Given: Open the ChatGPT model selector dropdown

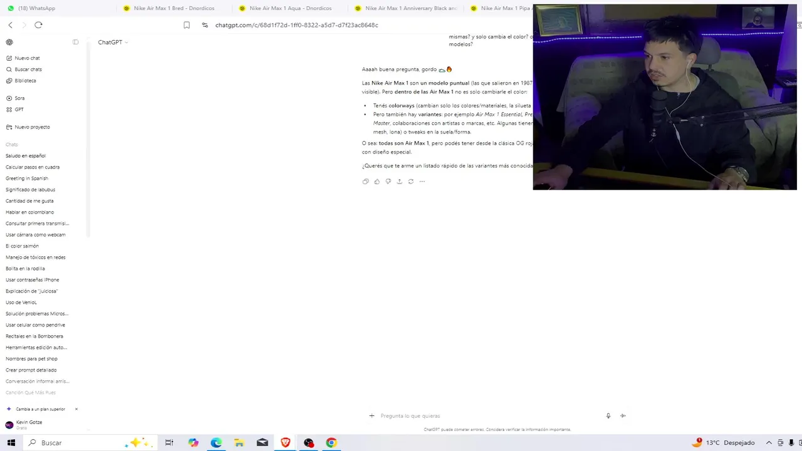Looking at the screenshot, I should pos(113,42).
